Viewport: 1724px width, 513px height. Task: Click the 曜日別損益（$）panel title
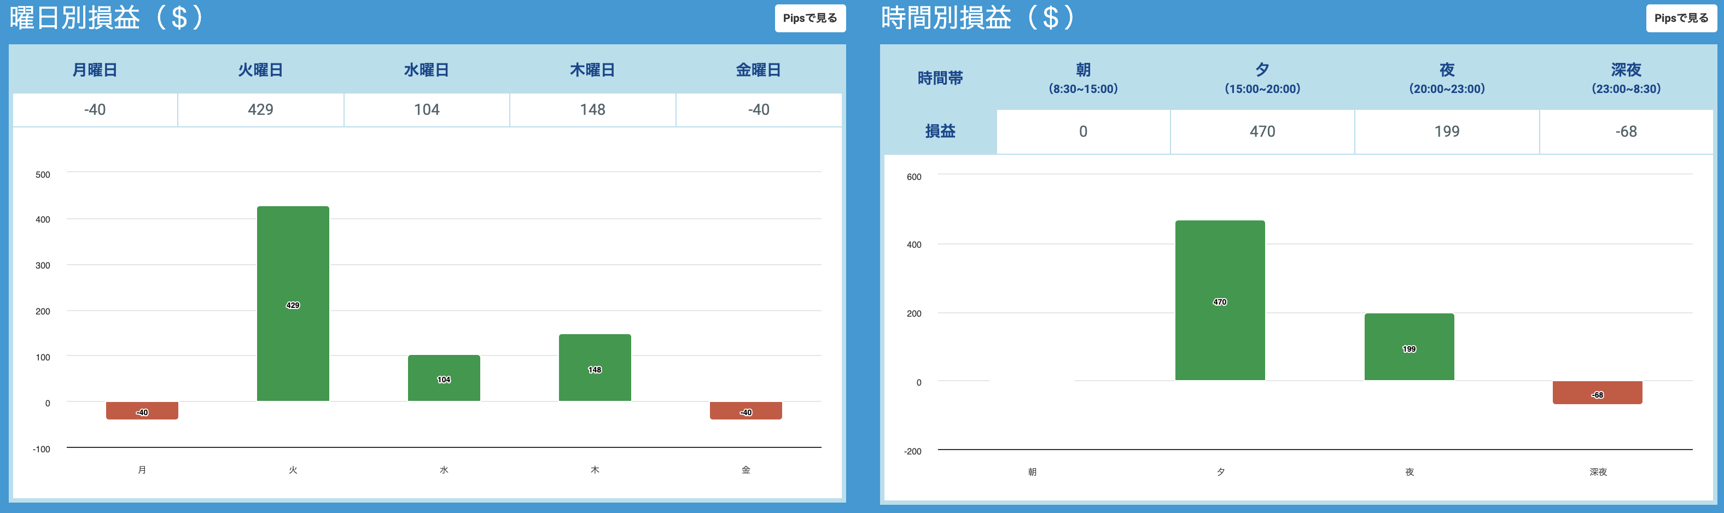(107, 18)
